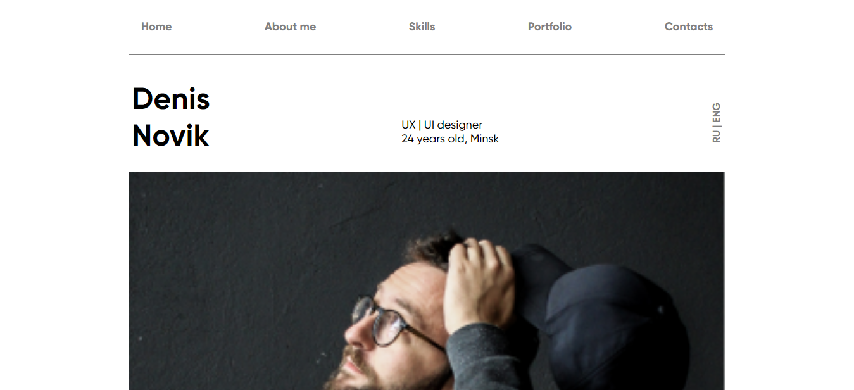Switch the site language to RU

[717, 137]
